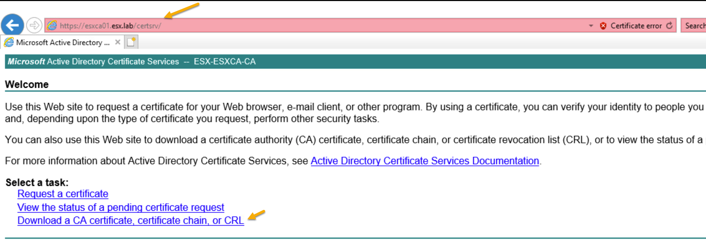
Task: Click the Internet Explorer page icon in address bar
Action: point(52,26)
